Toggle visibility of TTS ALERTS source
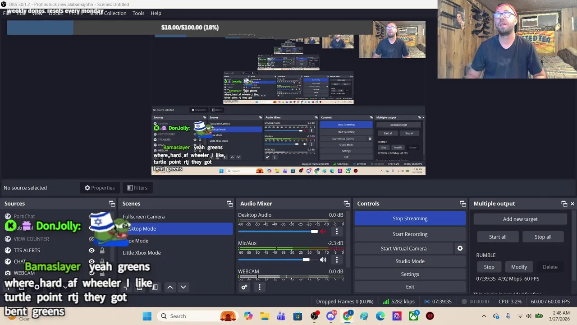Viewport: 577px width, 325px height. pos(92,250)
